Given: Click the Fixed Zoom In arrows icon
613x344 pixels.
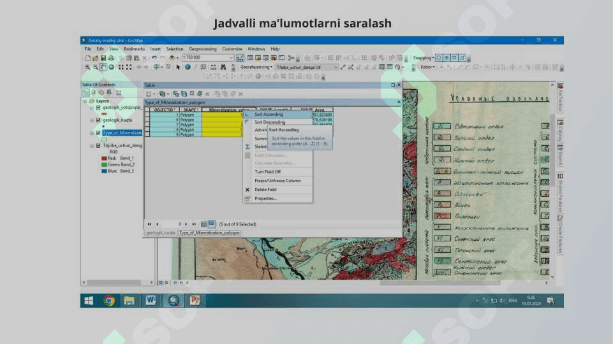Looking at the screenshot, I should click(x=121, y=67).
